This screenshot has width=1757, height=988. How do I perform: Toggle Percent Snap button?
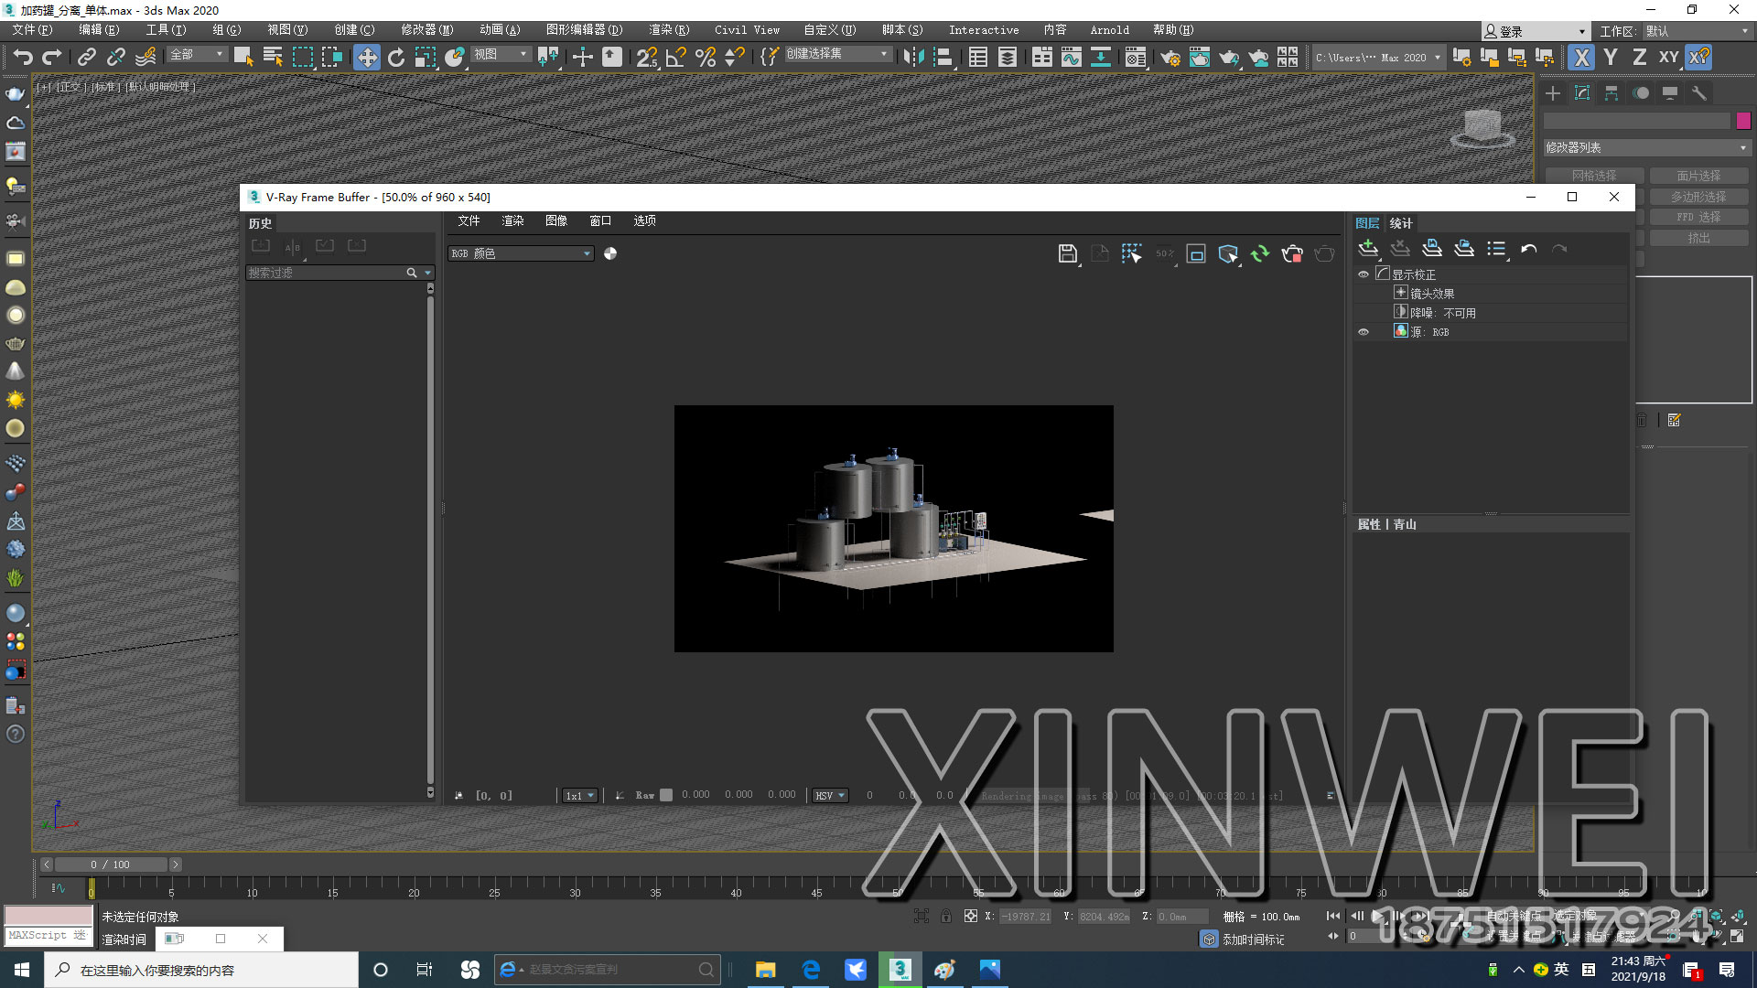[x=706, y=57]
